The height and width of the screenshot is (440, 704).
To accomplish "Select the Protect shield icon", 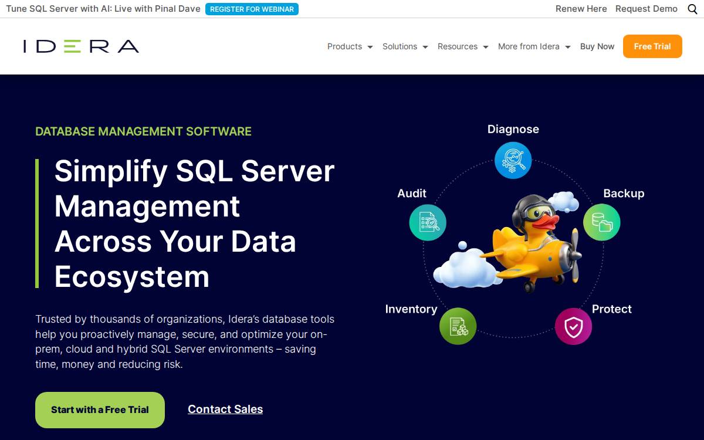I will [573, 326].
